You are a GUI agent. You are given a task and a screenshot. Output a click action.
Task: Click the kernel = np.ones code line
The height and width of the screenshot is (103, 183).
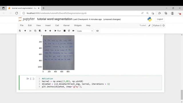63,81
